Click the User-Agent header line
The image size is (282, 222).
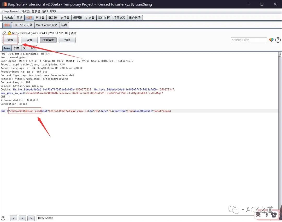(x=67, y=61)
